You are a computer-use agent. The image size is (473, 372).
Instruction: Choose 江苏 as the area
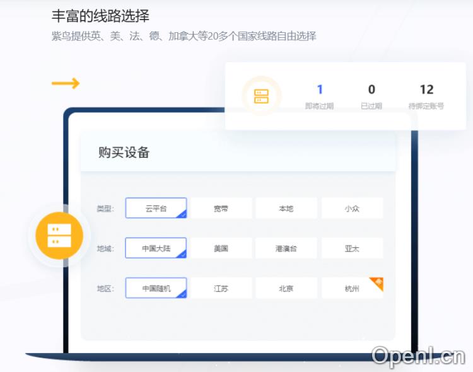pos(221,288)
